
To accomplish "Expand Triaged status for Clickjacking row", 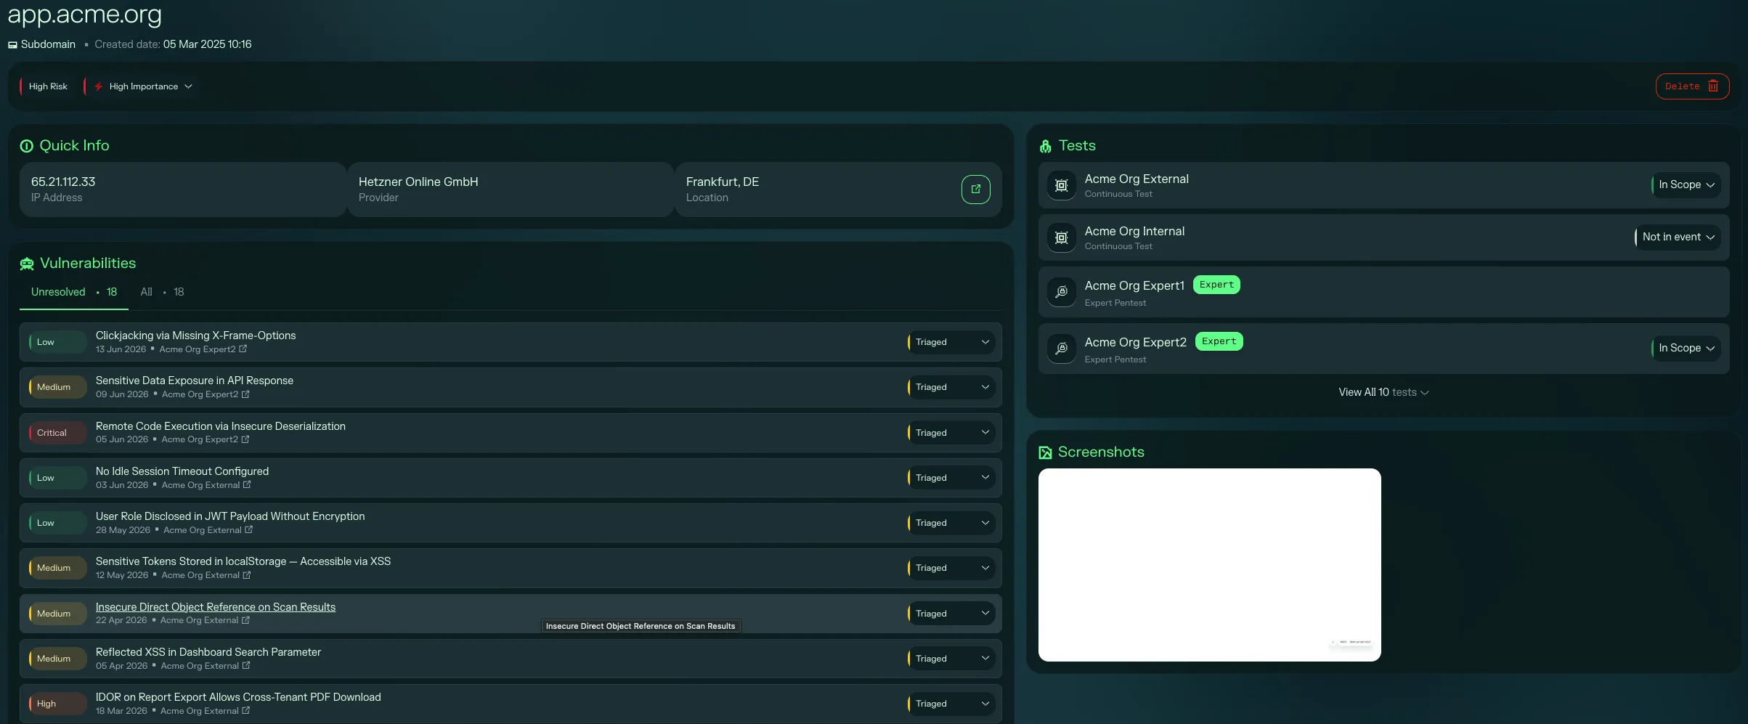I will (950, 342).
